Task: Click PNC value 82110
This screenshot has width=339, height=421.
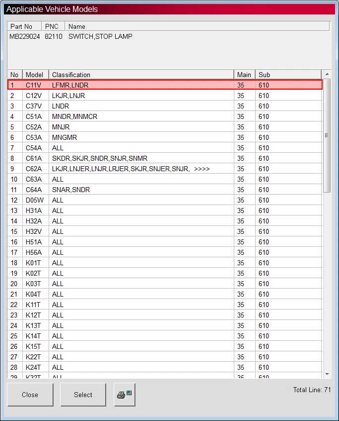Action: coord(54,36)
